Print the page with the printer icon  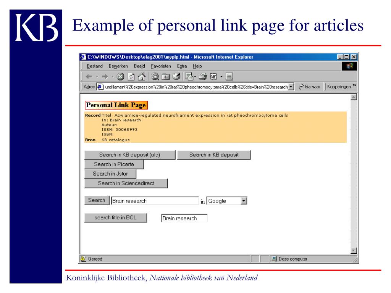(x=203, y=76)
